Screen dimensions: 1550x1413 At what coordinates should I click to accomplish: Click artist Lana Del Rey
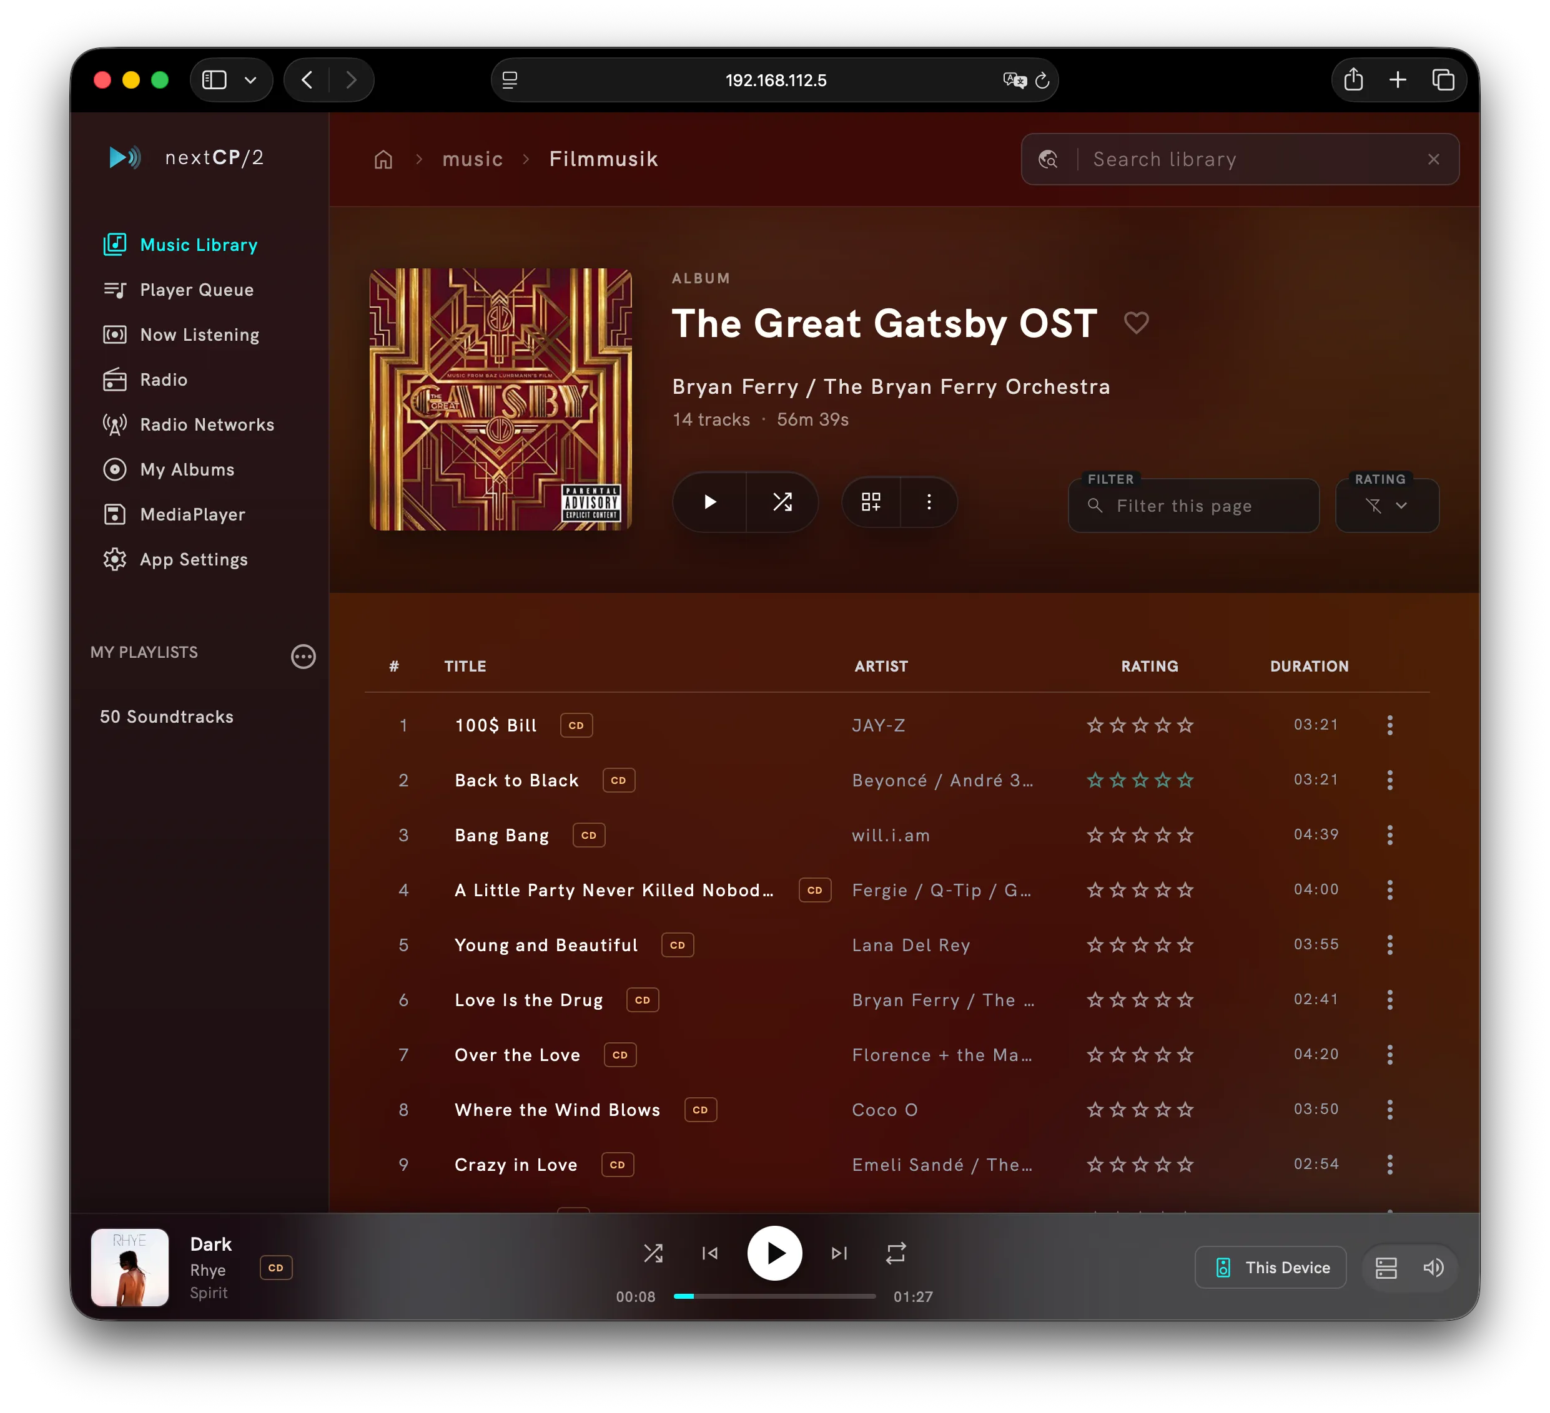point(911,944)
